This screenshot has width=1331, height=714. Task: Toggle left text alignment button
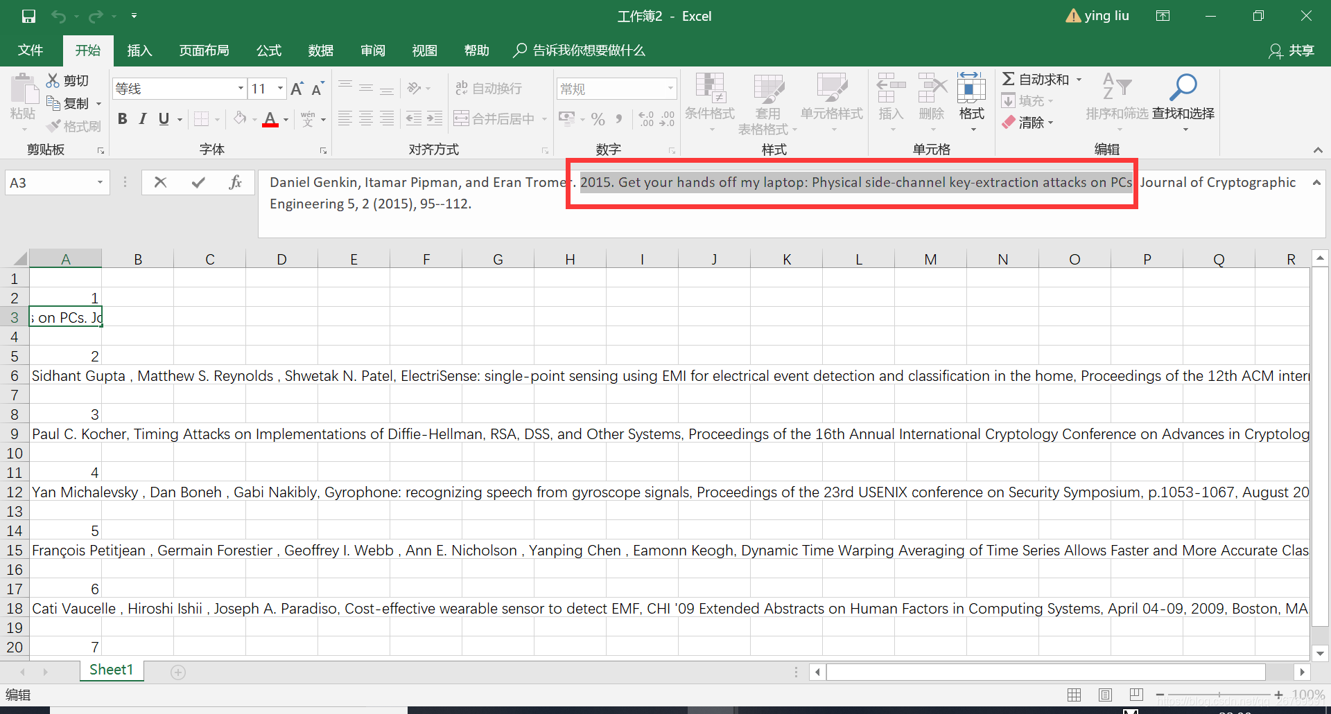point(345,119)
